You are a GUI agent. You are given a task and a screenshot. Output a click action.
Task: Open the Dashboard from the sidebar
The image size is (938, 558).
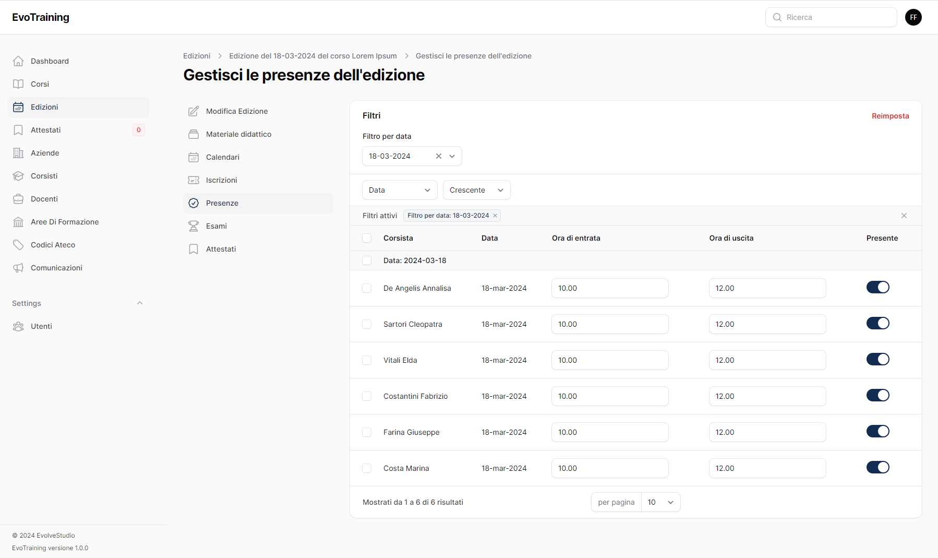coord(49,61)
